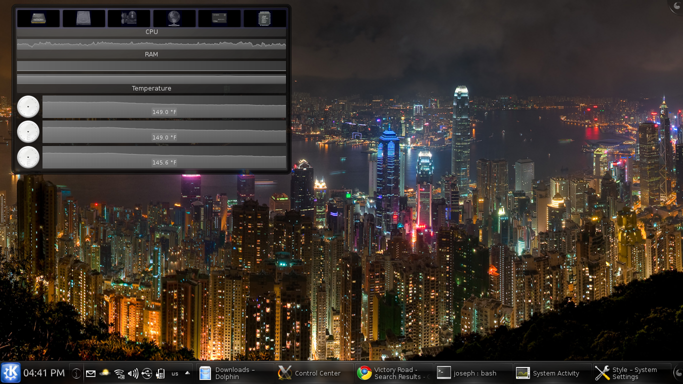Image resolution: width=683 pixels, height=384 pixels.
Task: Expand hidden system tray icons arrow
Action: coord(187,373)
